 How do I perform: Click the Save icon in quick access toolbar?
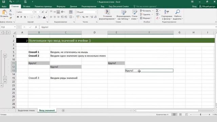4,2
